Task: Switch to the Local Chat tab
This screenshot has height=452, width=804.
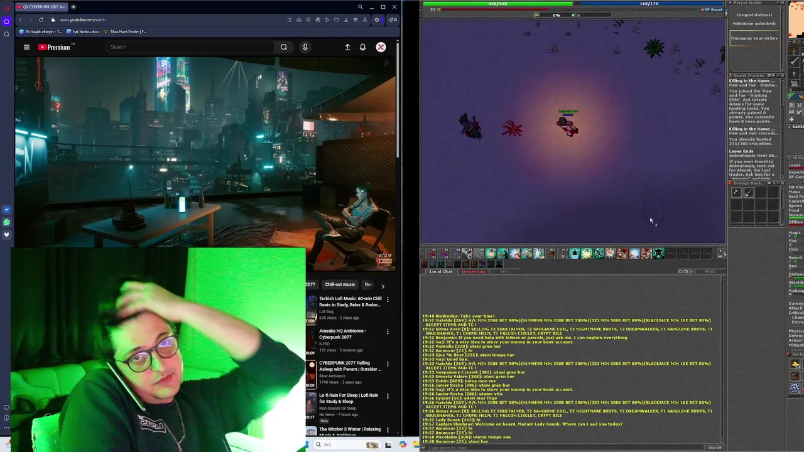Action: pyautogui.click(x=441, y=272)
